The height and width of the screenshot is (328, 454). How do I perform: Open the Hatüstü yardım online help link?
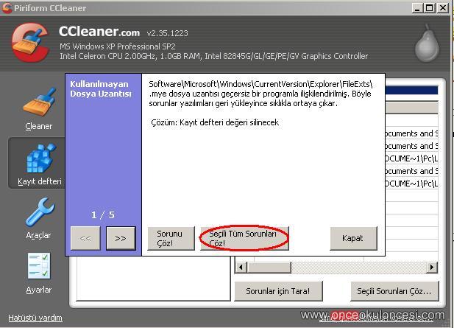pos(35,318)
